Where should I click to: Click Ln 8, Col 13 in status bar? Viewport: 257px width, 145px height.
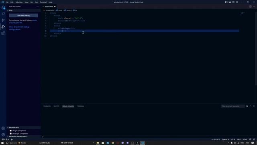tap(216, 139)
